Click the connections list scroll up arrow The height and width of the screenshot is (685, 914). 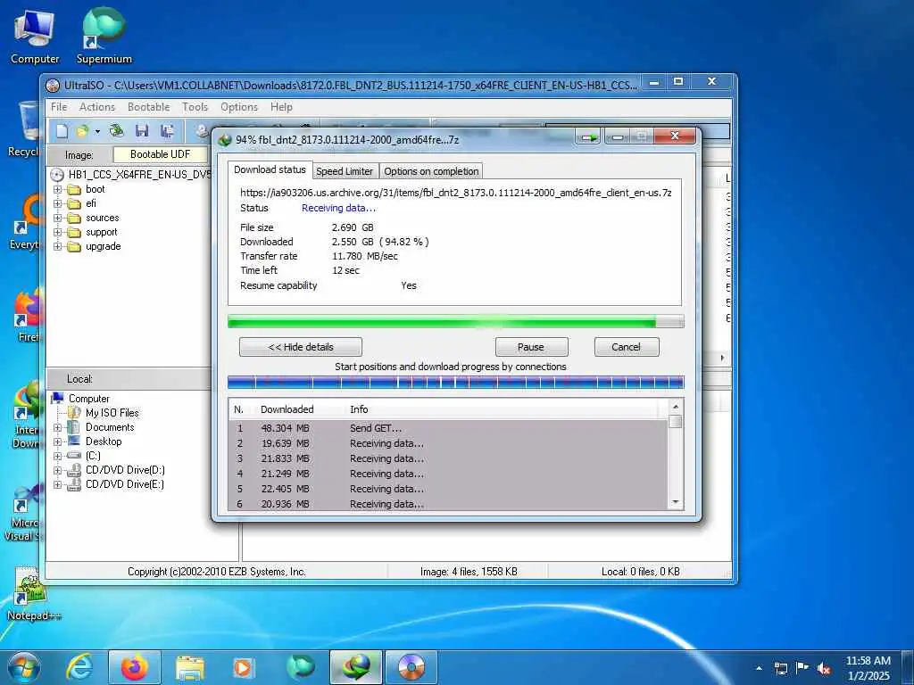click(x=676, y=407)
